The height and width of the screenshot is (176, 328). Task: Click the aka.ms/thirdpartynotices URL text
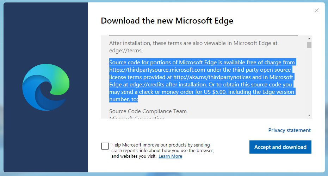(212, 77)
